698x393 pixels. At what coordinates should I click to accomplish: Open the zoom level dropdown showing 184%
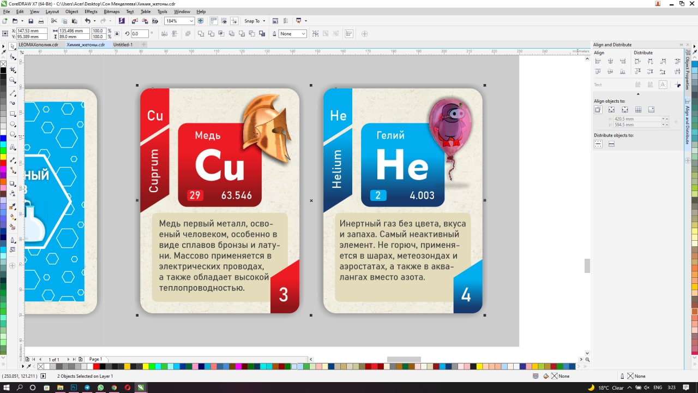click(x=191, y=21)
